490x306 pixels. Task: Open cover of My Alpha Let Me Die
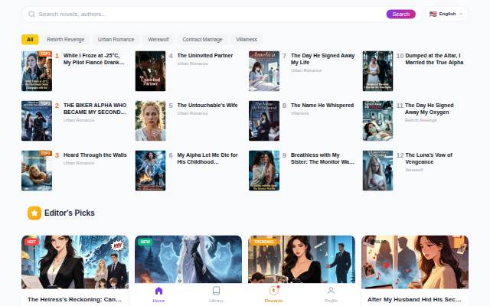[150, 171]
